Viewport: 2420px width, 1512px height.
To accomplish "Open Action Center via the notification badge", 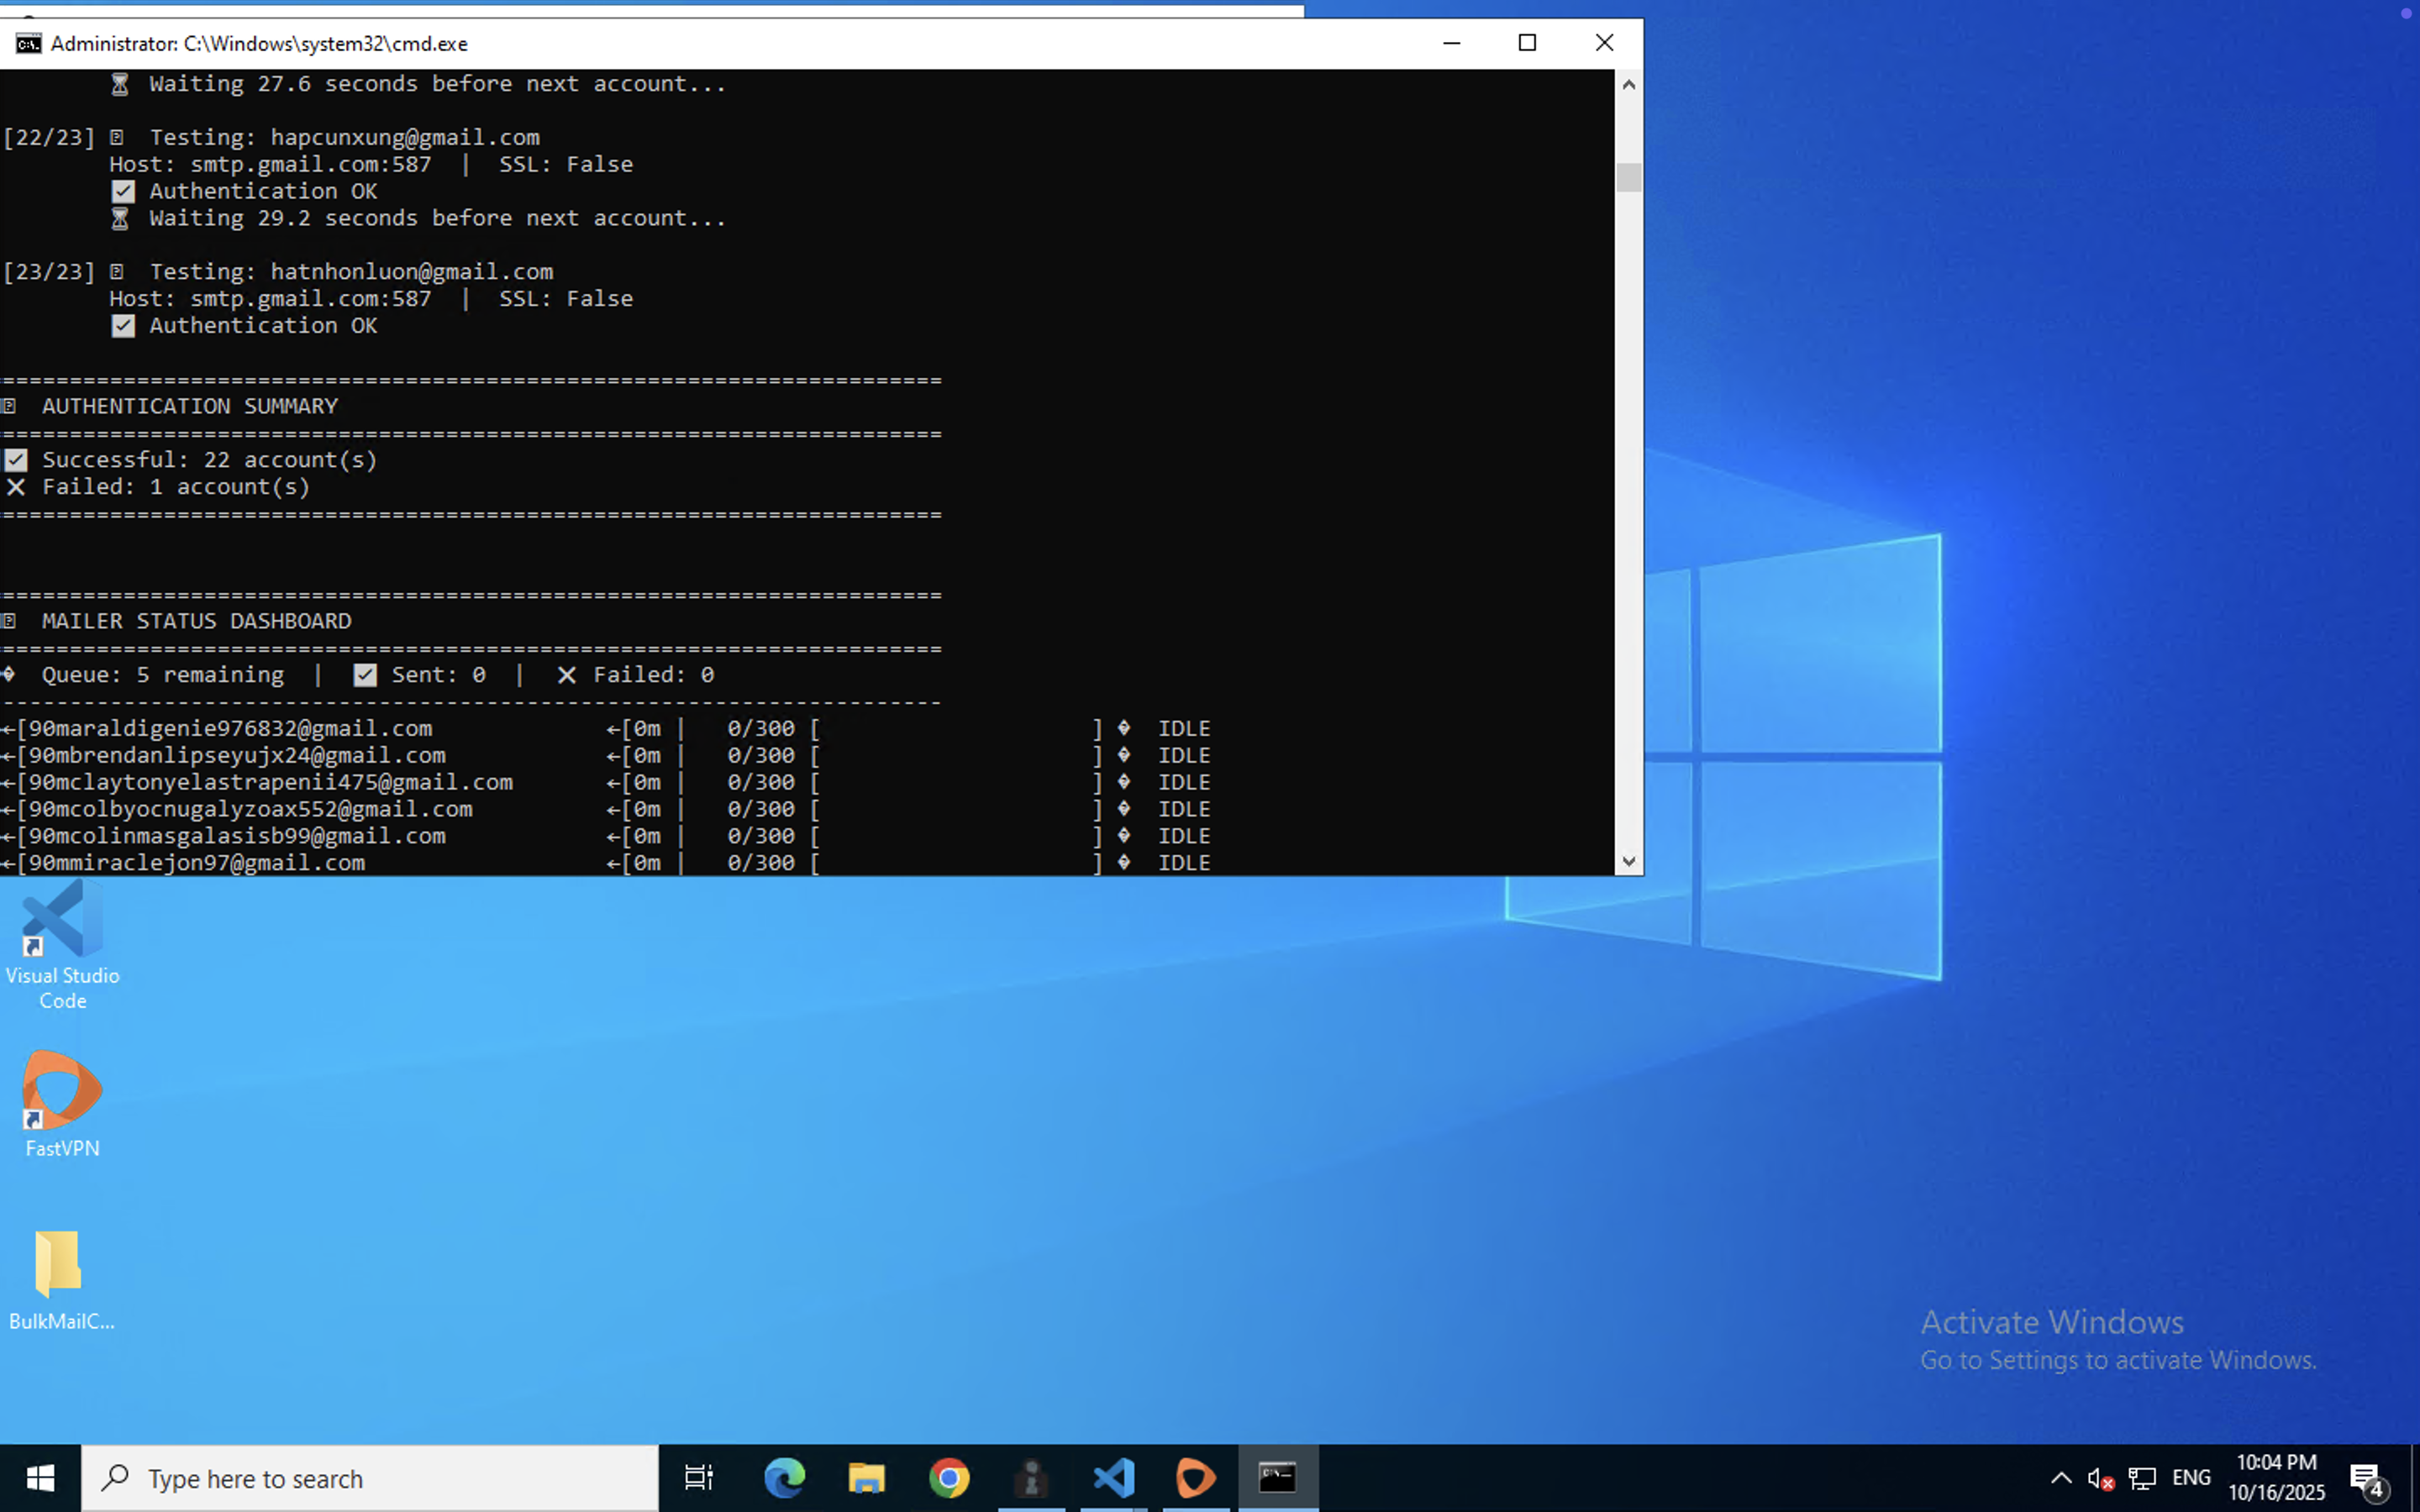I will click(2367, 1477).
